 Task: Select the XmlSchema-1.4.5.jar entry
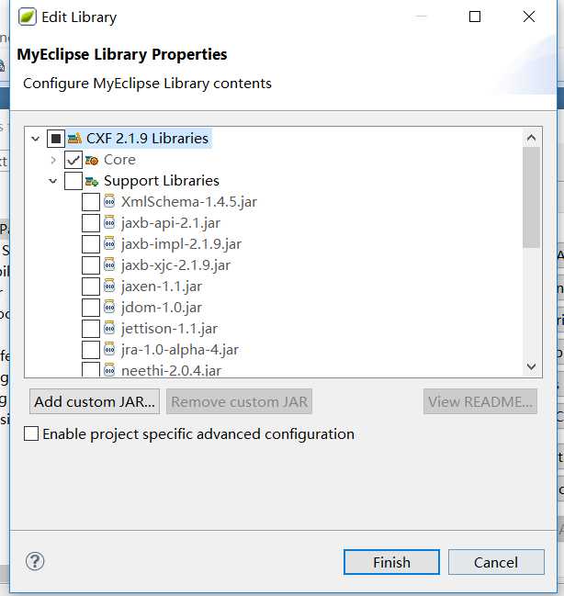coord(189,202)
